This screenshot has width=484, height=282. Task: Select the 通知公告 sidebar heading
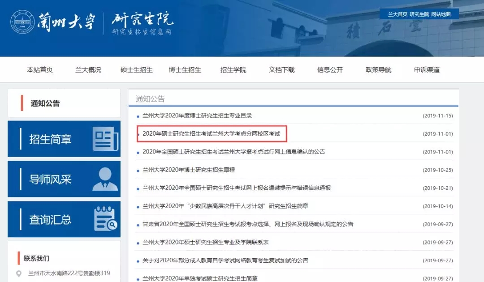click(45, 103)
